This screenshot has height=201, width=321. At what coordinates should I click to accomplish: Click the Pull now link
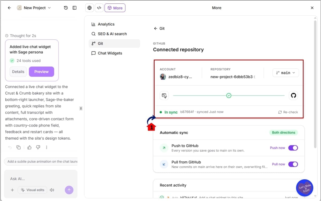coord(278,164)
